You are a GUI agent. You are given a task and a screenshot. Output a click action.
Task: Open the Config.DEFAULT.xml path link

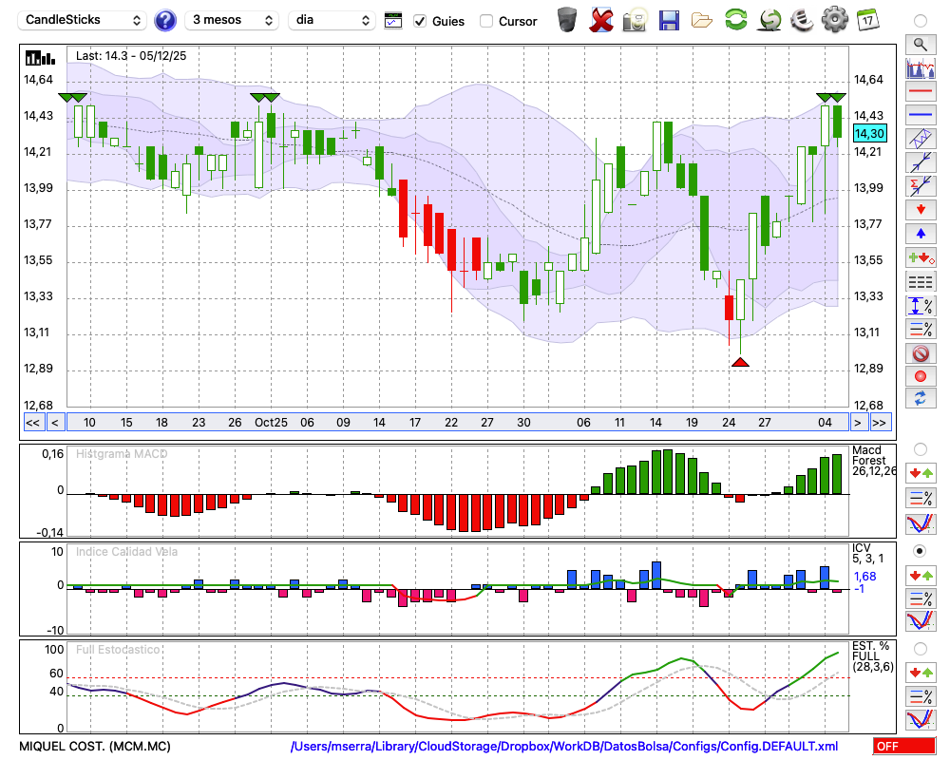click(x=564, y=746)
